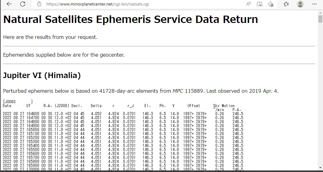This screenshot has height=172, width=323.
Task: Click the Sky Motion column header
Action: point(224,106)
